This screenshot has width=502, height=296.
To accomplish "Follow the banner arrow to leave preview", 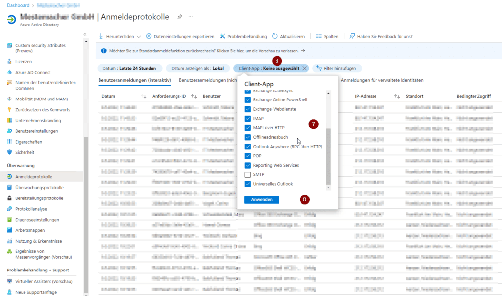I will [303, 51].
